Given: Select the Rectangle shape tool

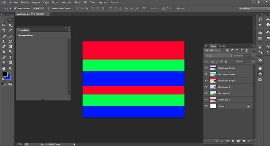Looking at the screenshot, I should coord(10,62).
